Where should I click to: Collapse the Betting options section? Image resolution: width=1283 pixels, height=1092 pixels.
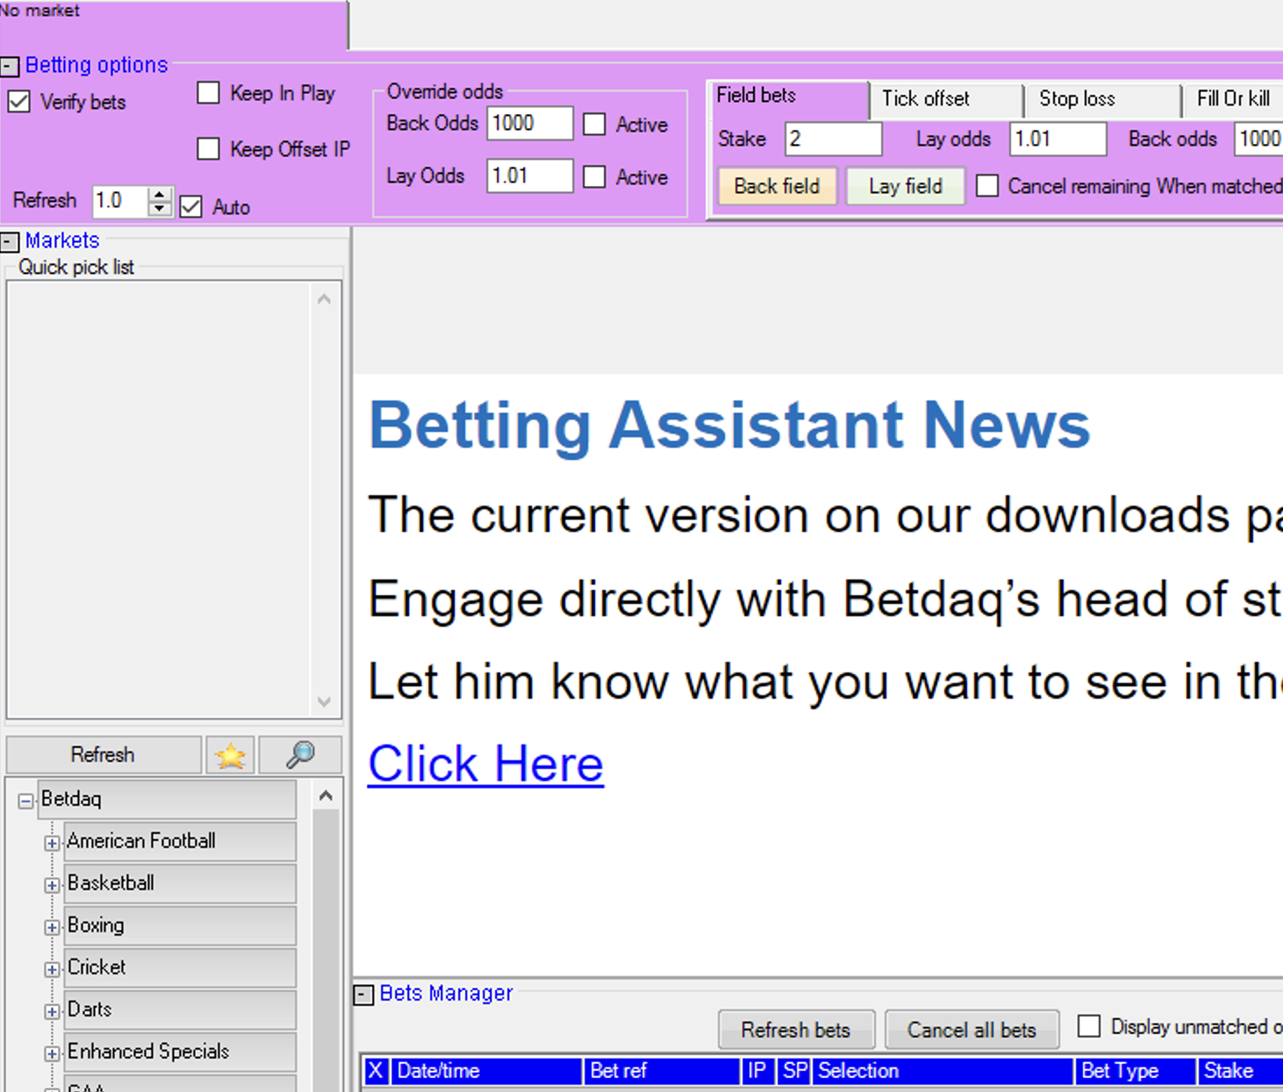coord(10,67)
